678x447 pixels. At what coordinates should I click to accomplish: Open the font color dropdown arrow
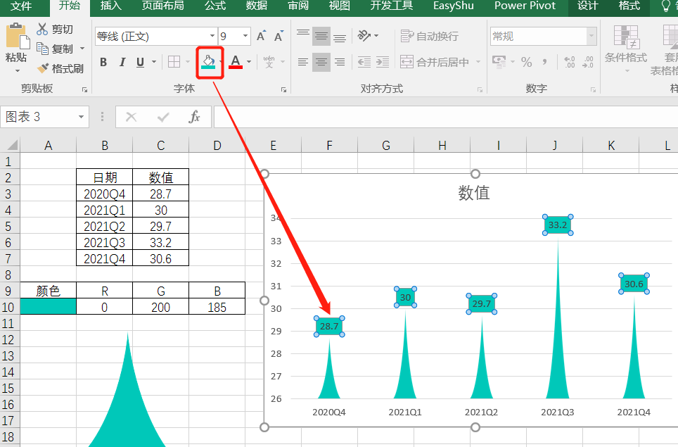click(249, 62)
